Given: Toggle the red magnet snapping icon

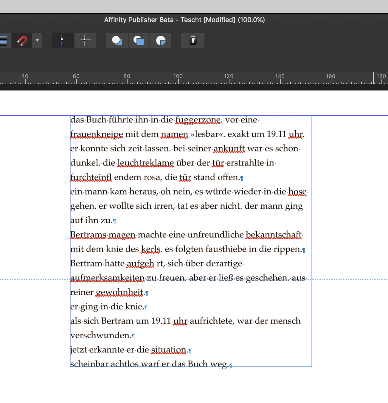Looking at the screenshot, I should click(22, 41).
